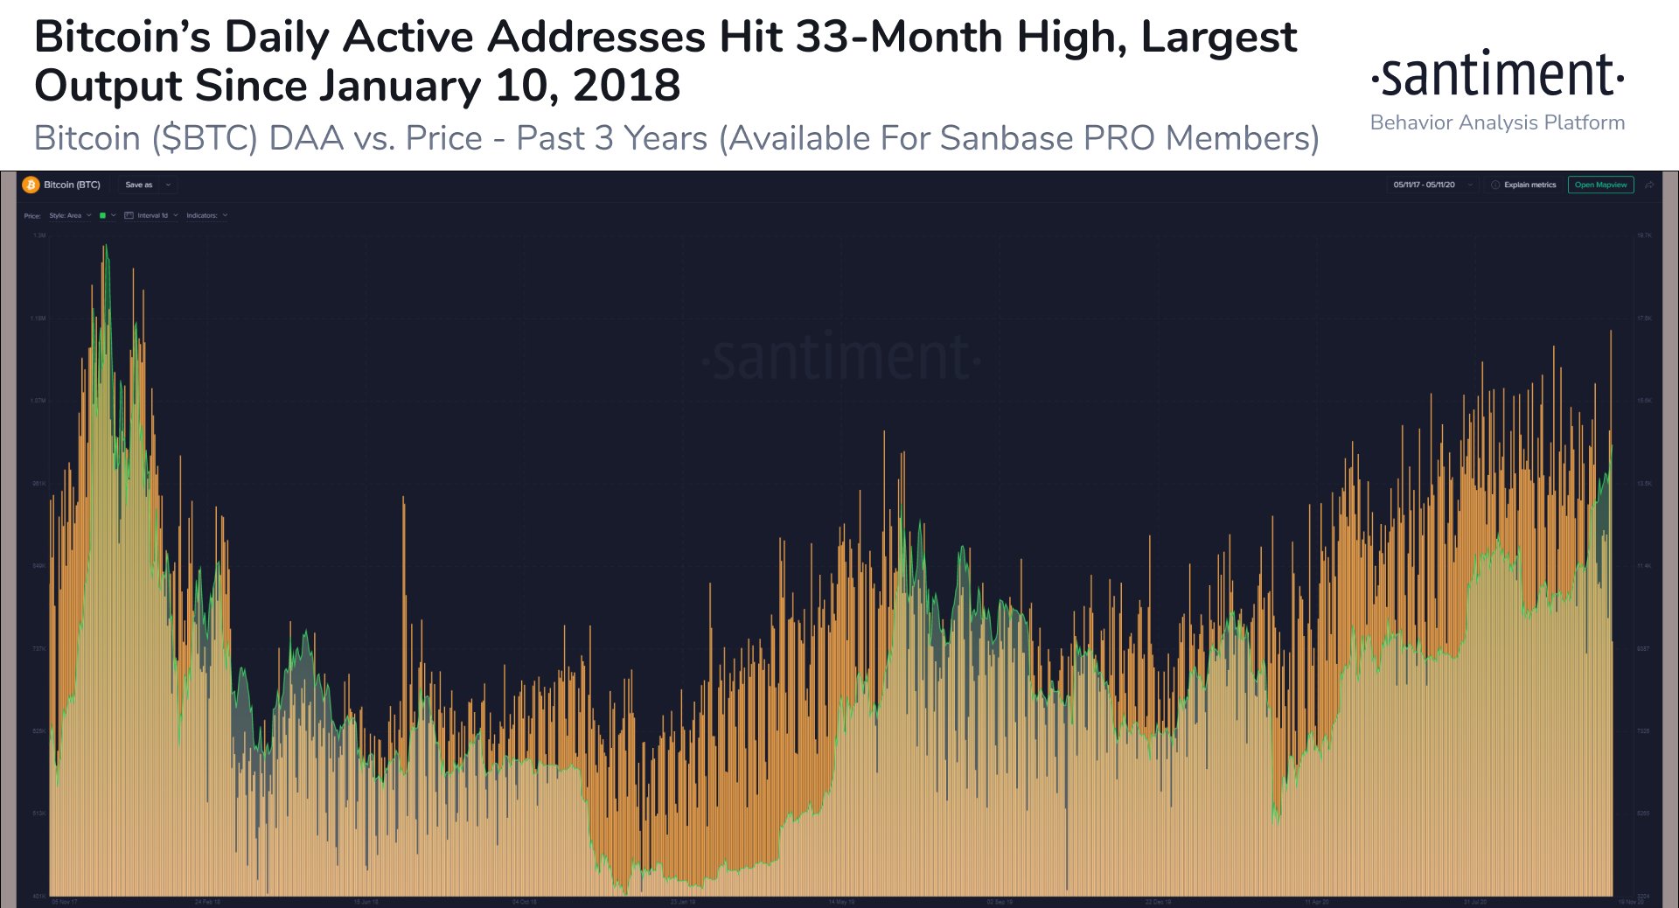1679x908 pixels.
Task: Click the share arrow icon
Action: click(x=1649, y=185)
